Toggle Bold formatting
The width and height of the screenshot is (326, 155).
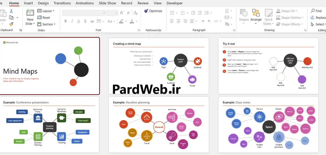tap(65, 21)
